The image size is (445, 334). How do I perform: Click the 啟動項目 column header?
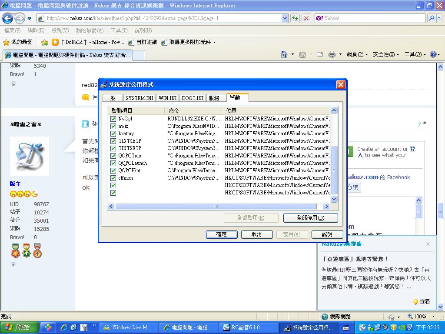[x=136, y=111]
